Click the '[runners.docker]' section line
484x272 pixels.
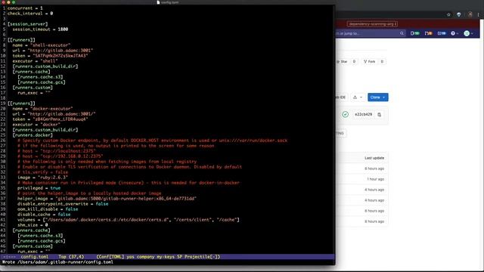(33, 135)
